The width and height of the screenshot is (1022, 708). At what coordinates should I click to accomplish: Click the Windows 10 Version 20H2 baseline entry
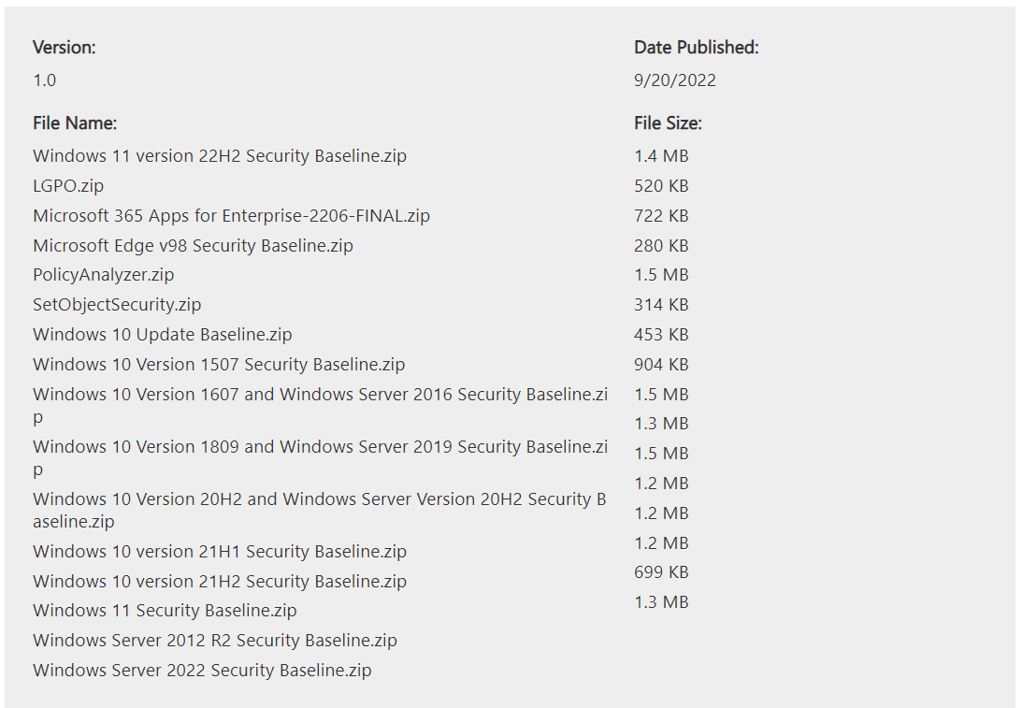319,499
